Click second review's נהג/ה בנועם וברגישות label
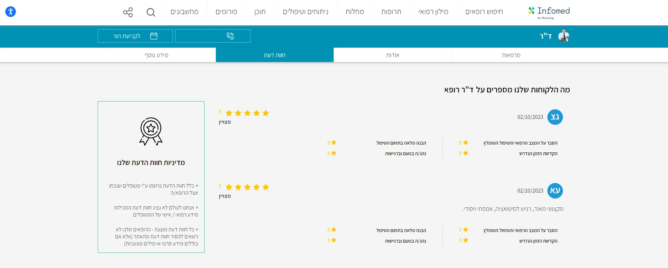Image resolution: width=668 pixels, height=268 pixels. [x=406, y=241]
